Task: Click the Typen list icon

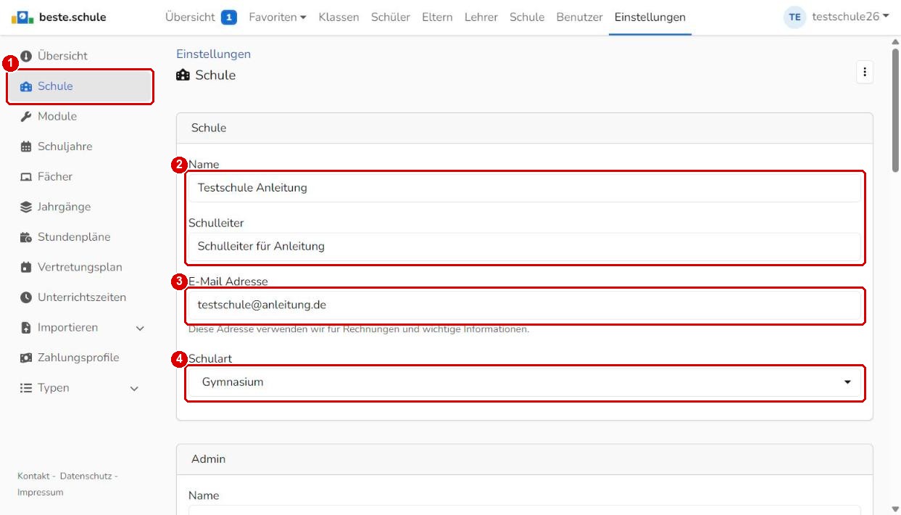Action: click(26, 388)
